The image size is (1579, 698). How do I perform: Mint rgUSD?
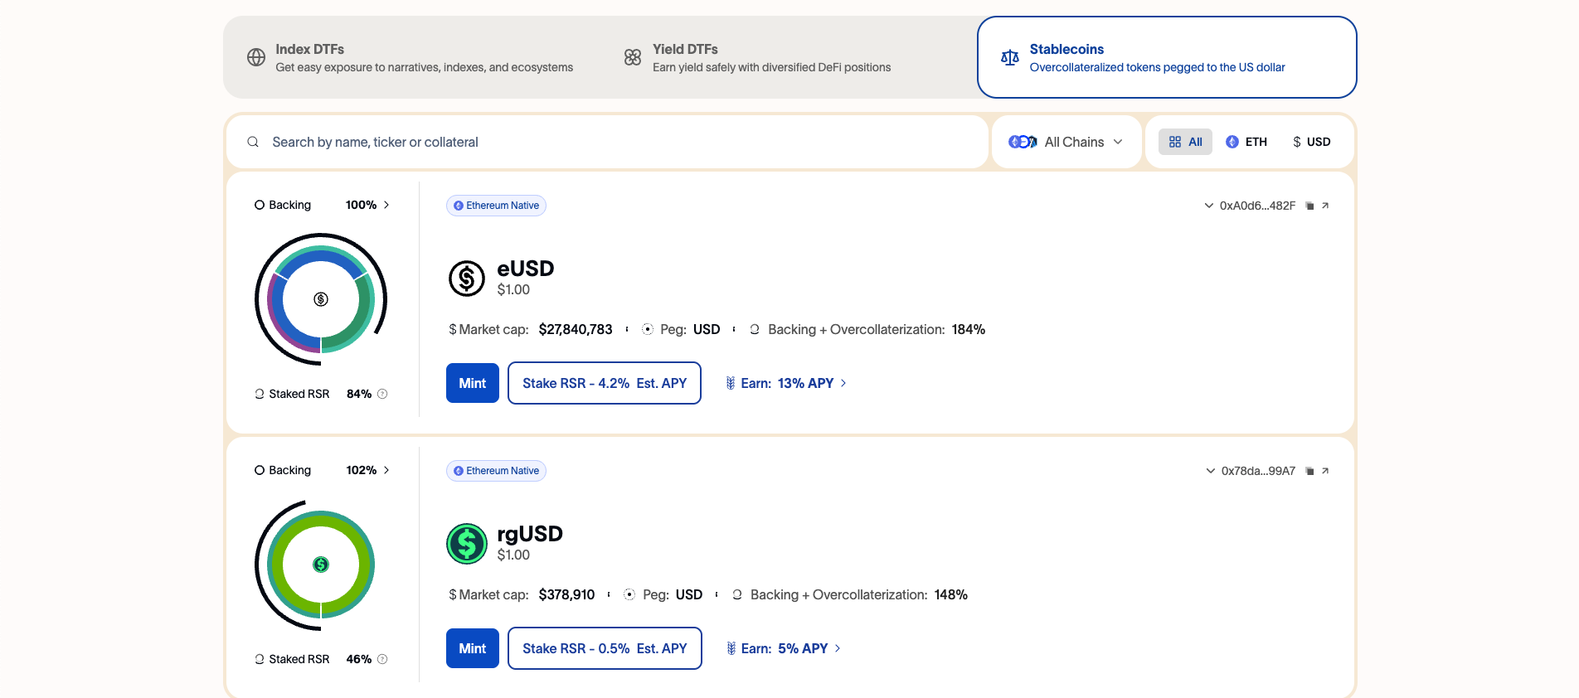pyautogui.click(x=473, y=648)
